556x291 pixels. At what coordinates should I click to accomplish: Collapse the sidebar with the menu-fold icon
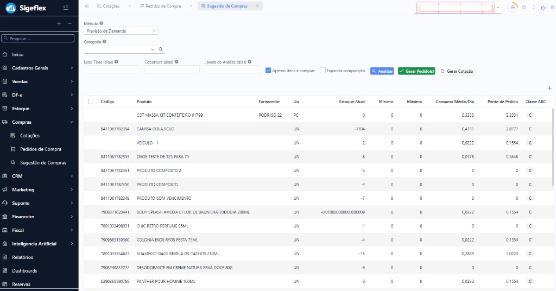pyautogui.click(x=66, y=8)
